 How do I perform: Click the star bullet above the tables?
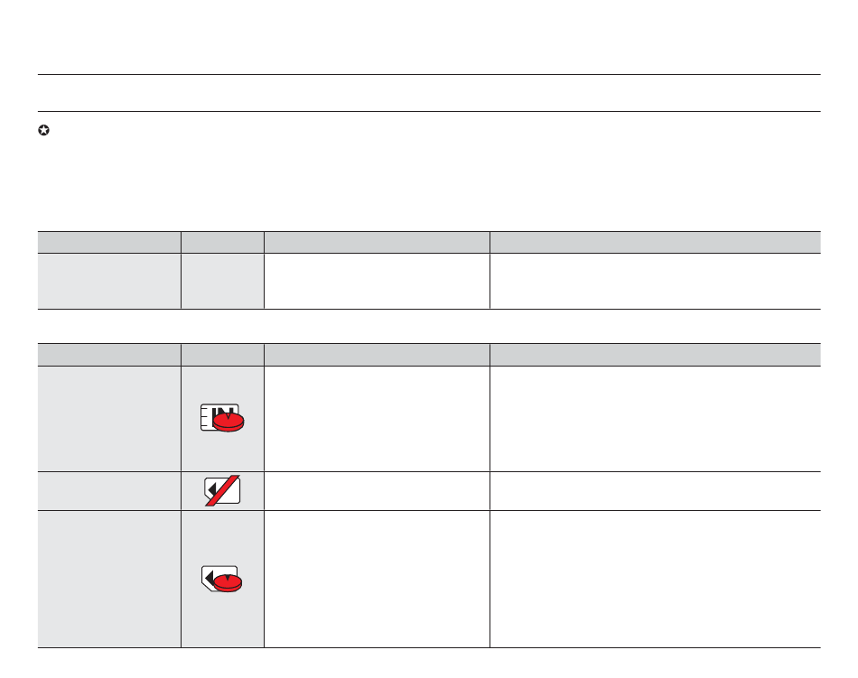(x=43, y=130)
